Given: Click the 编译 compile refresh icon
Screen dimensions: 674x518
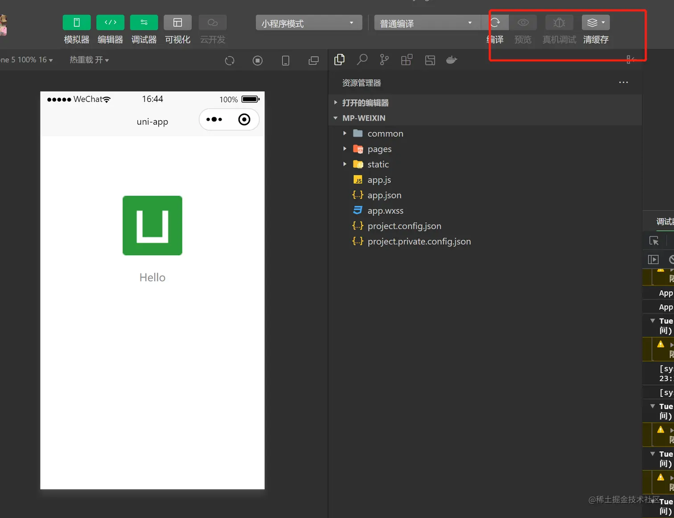Looking at the screenshot, I should (x=495, y=22).
